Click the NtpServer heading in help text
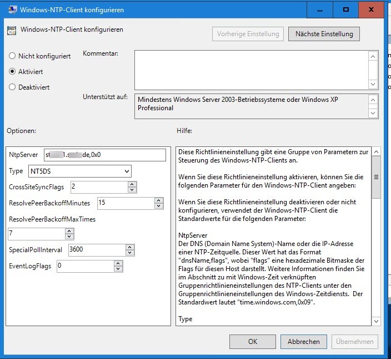 pos(193,235)
